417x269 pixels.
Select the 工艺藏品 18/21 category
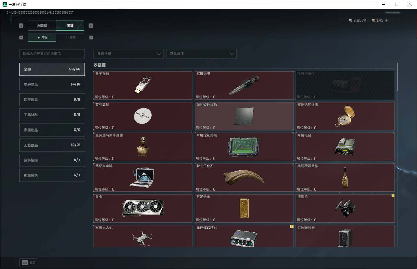52,145
